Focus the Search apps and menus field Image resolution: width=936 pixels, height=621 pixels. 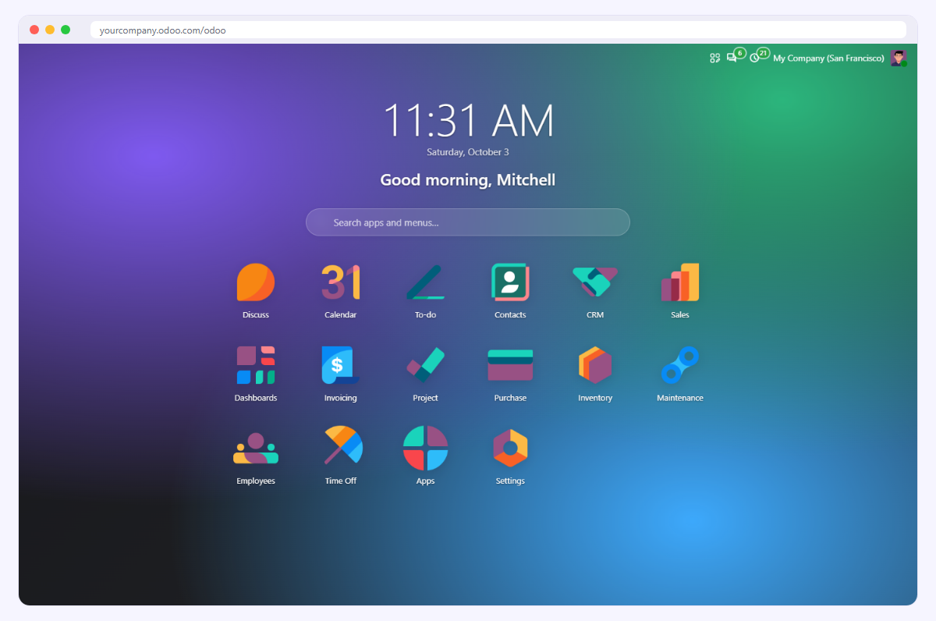click(468, 222)
